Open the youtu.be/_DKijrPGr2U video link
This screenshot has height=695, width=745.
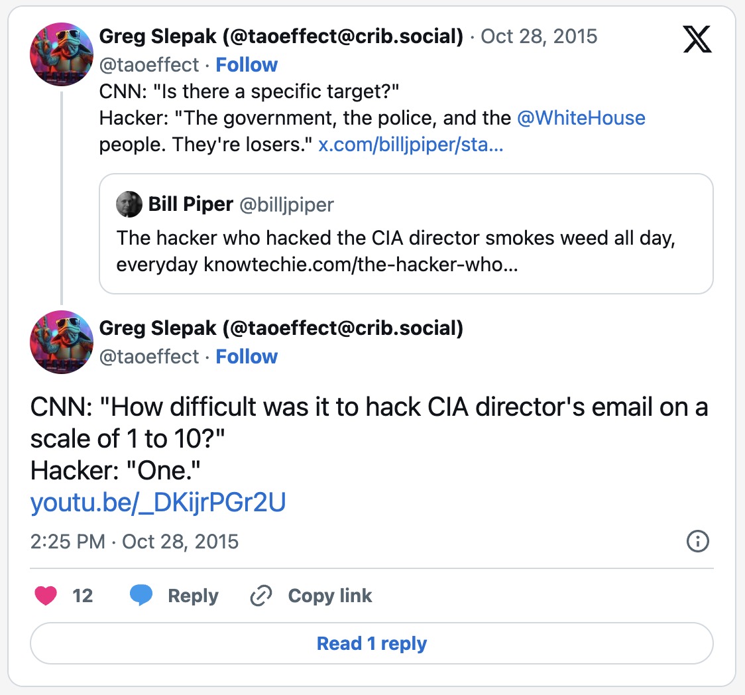[x=158, y=503]
